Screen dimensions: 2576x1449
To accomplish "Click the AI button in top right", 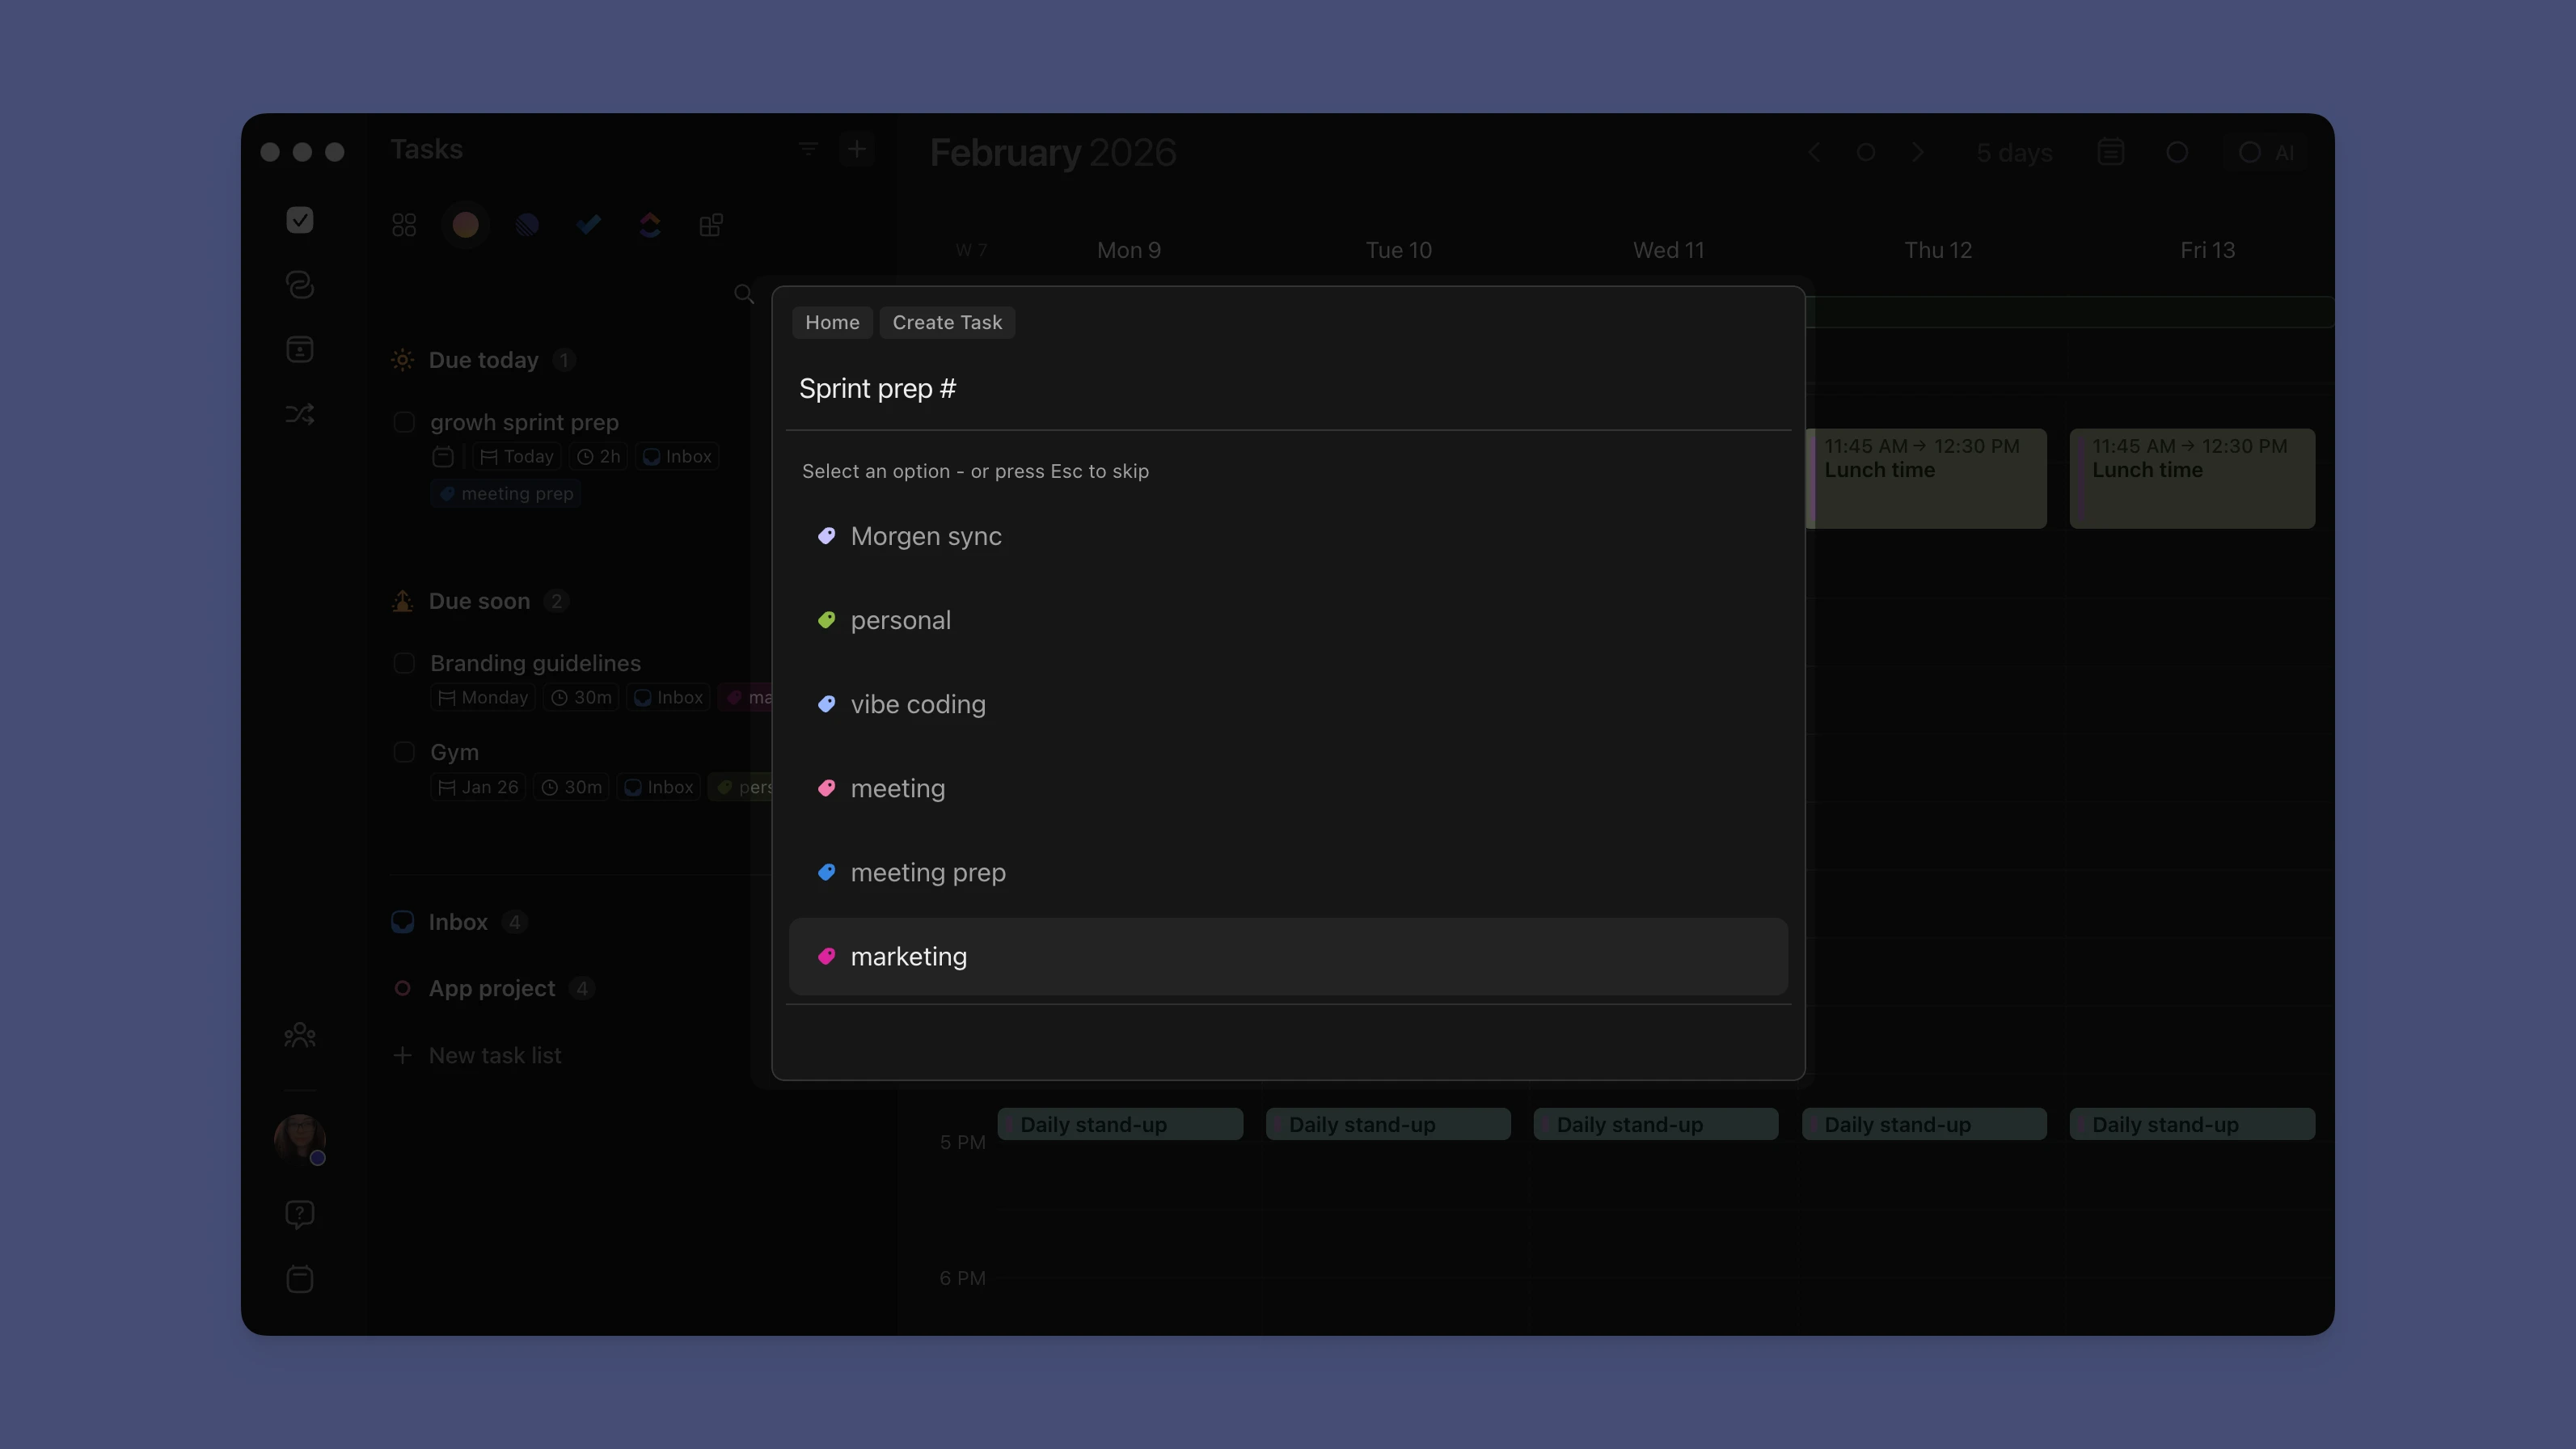I will pos(2267,152).
